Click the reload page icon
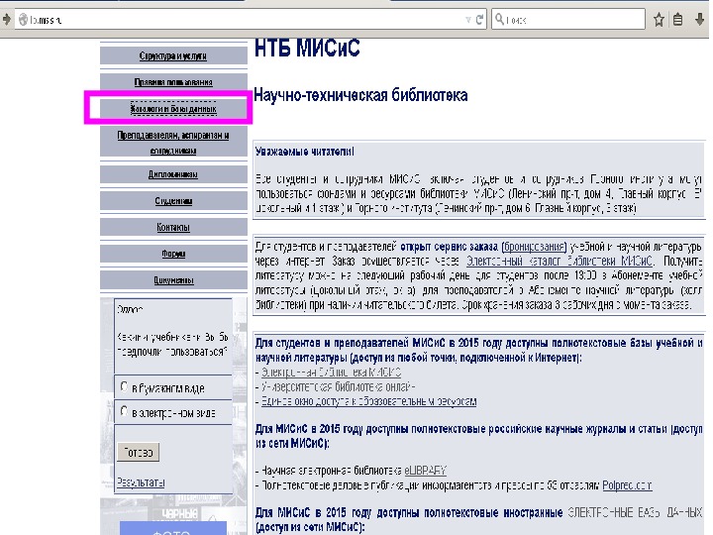Image resolution: width=713 pixels, height=535 pixels. (479, 20)
